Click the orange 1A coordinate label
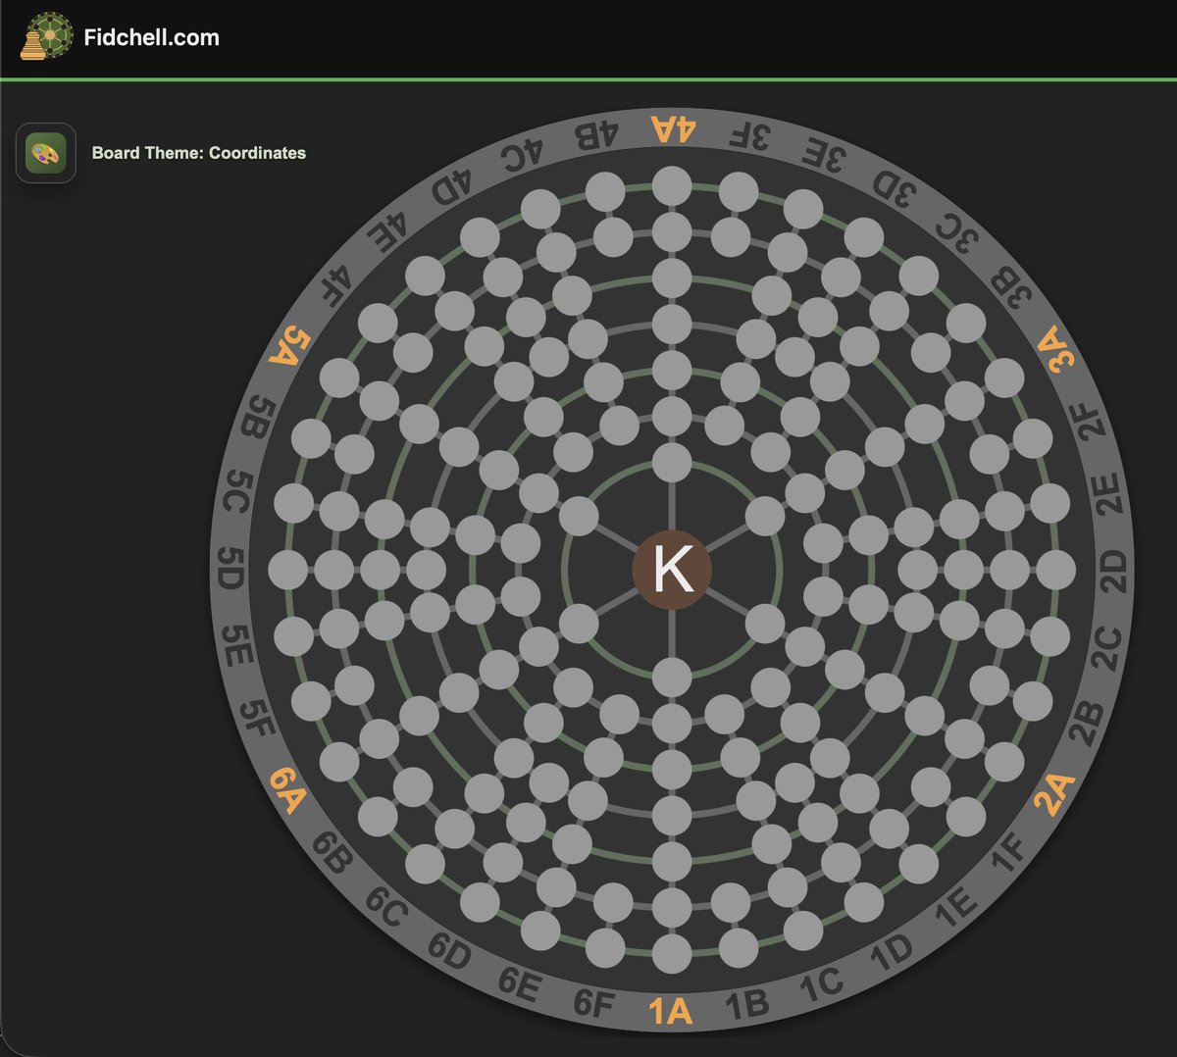1177x1057 pixels. (x=671, y=1011)
